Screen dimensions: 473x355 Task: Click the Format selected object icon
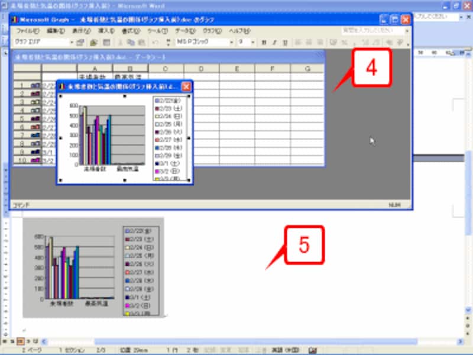point(80,43)
